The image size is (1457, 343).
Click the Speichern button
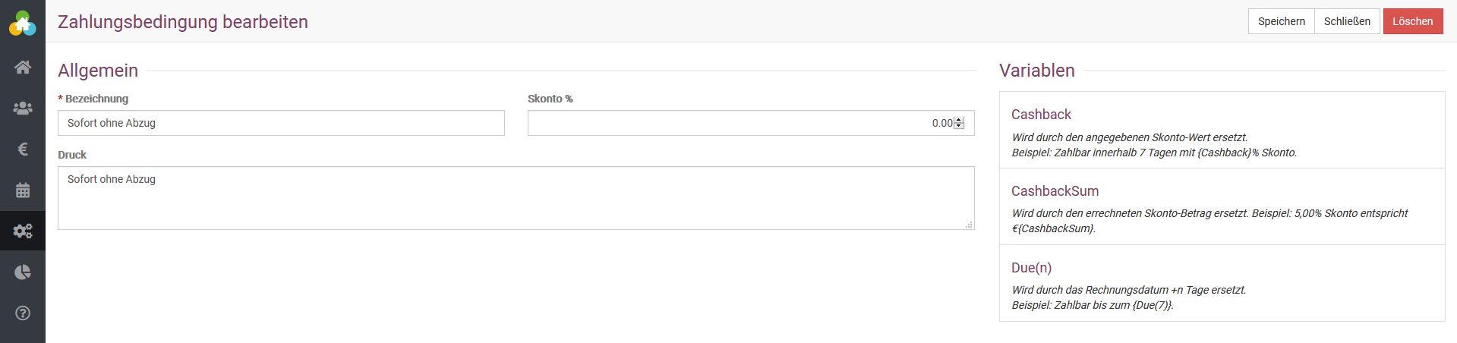coord(1281,21)
